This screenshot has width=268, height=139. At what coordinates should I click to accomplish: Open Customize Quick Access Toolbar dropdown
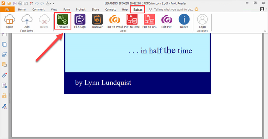pos(53,3)
